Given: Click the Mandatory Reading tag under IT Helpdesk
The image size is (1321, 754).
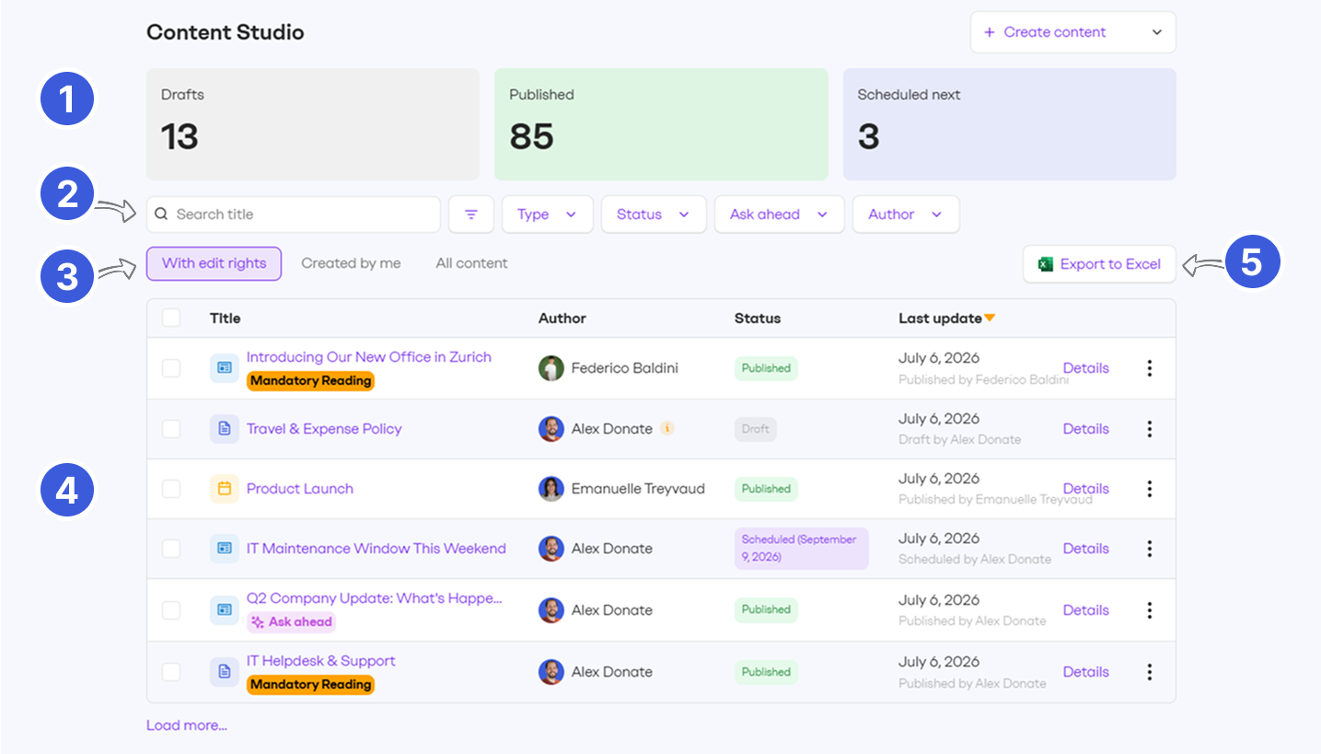Looking at the screenshot, I should [310, 685].
